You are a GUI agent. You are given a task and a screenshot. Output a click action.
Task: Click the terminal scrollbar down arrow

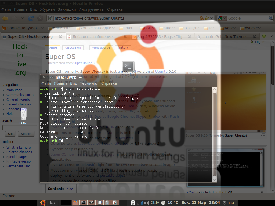(x=214, y=180)
